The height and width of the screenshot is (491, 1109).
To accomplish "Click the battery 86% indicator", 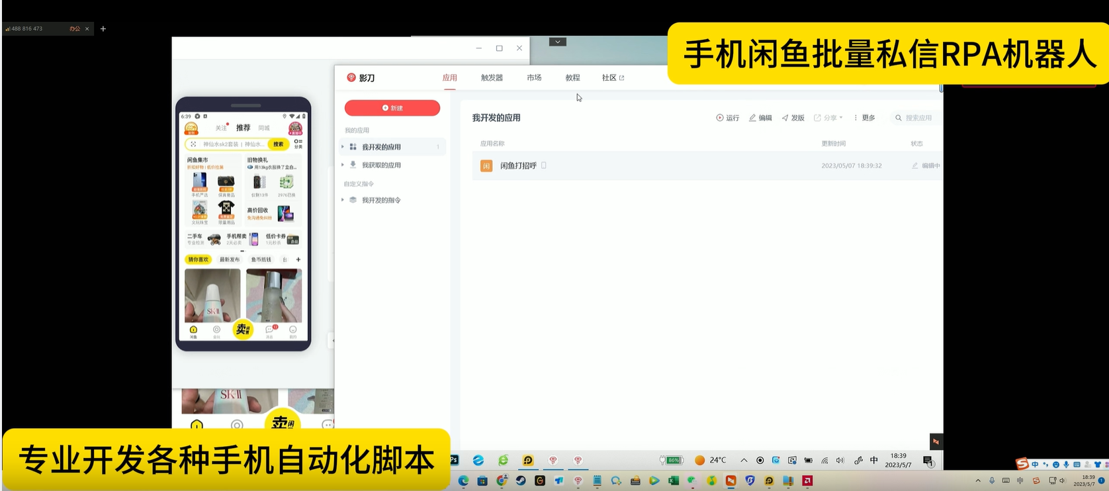I will point(671,460).
